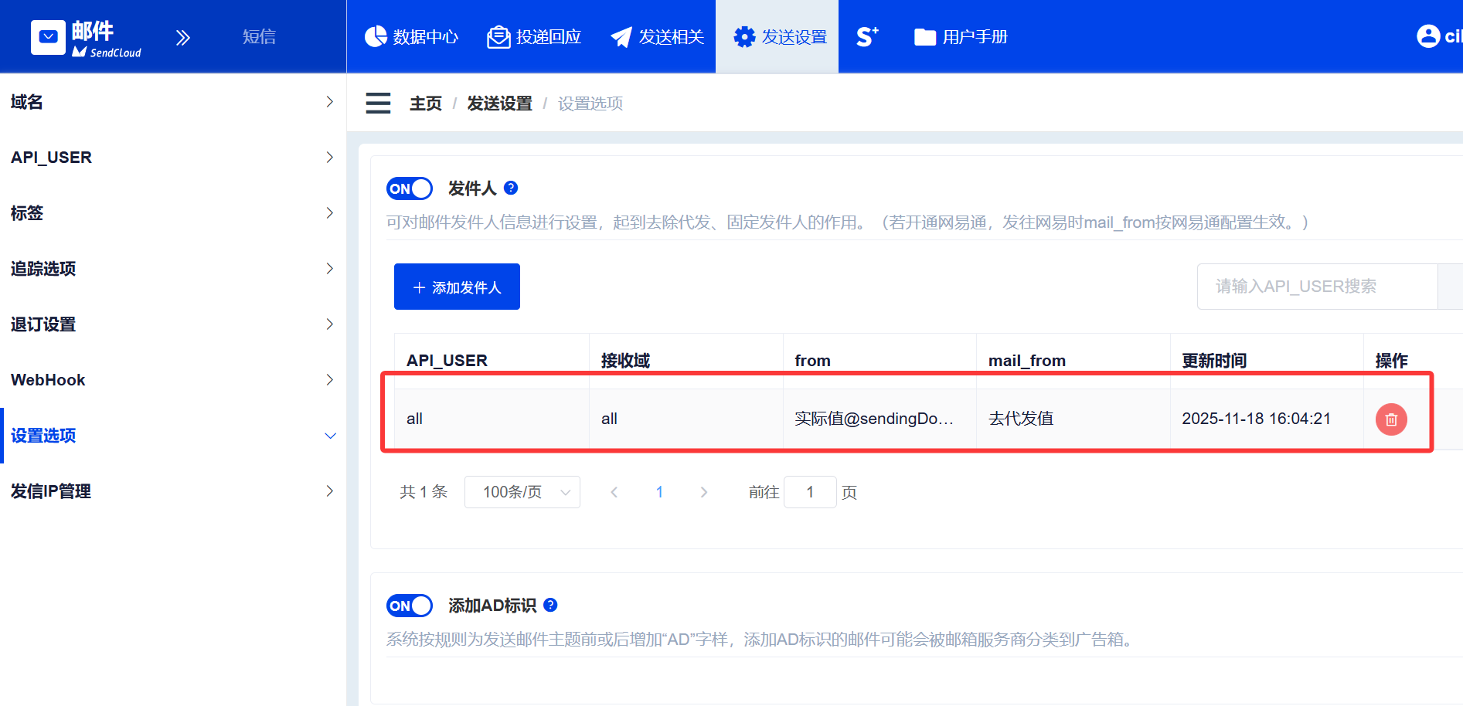Open the 数据中心 top menu
Screen dimensions: 1463x706
(411, 37)
